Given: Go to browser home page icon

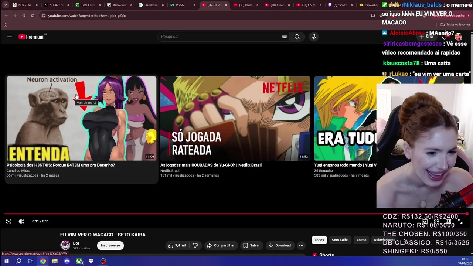Looking at the screenshot, I should (x=33, y=16).
